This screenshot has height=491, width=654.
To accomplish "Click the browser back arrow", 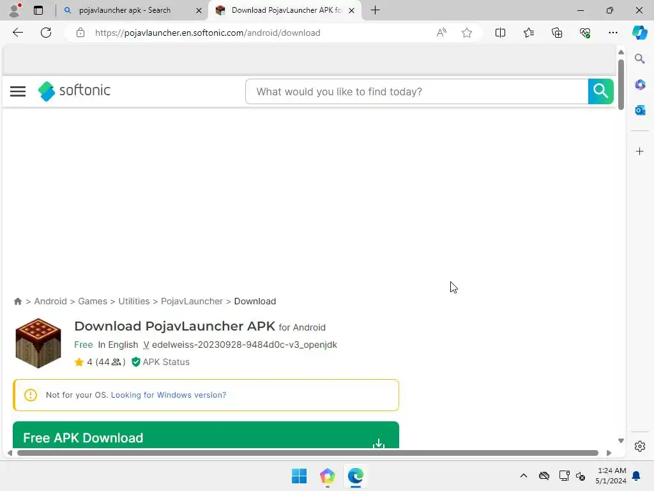I will point(17,33).
